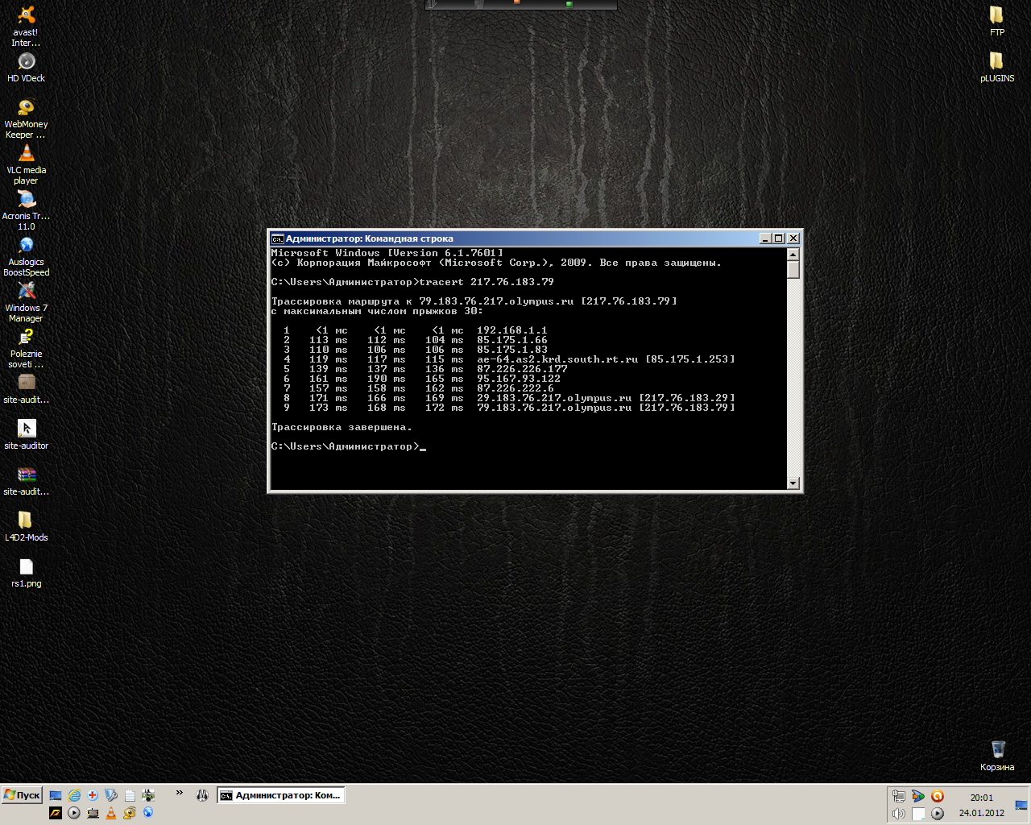This screenshot has width=1031, height=825.
Task: Launch Internet Explorer from Quick Launch
Action: (74, 795)
